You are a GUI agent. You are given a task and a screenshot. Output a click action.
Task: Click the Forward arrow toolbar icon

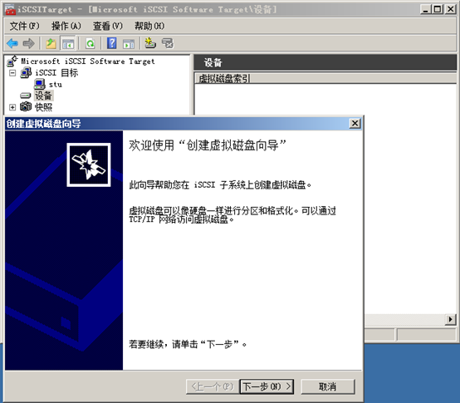(29, 43)
